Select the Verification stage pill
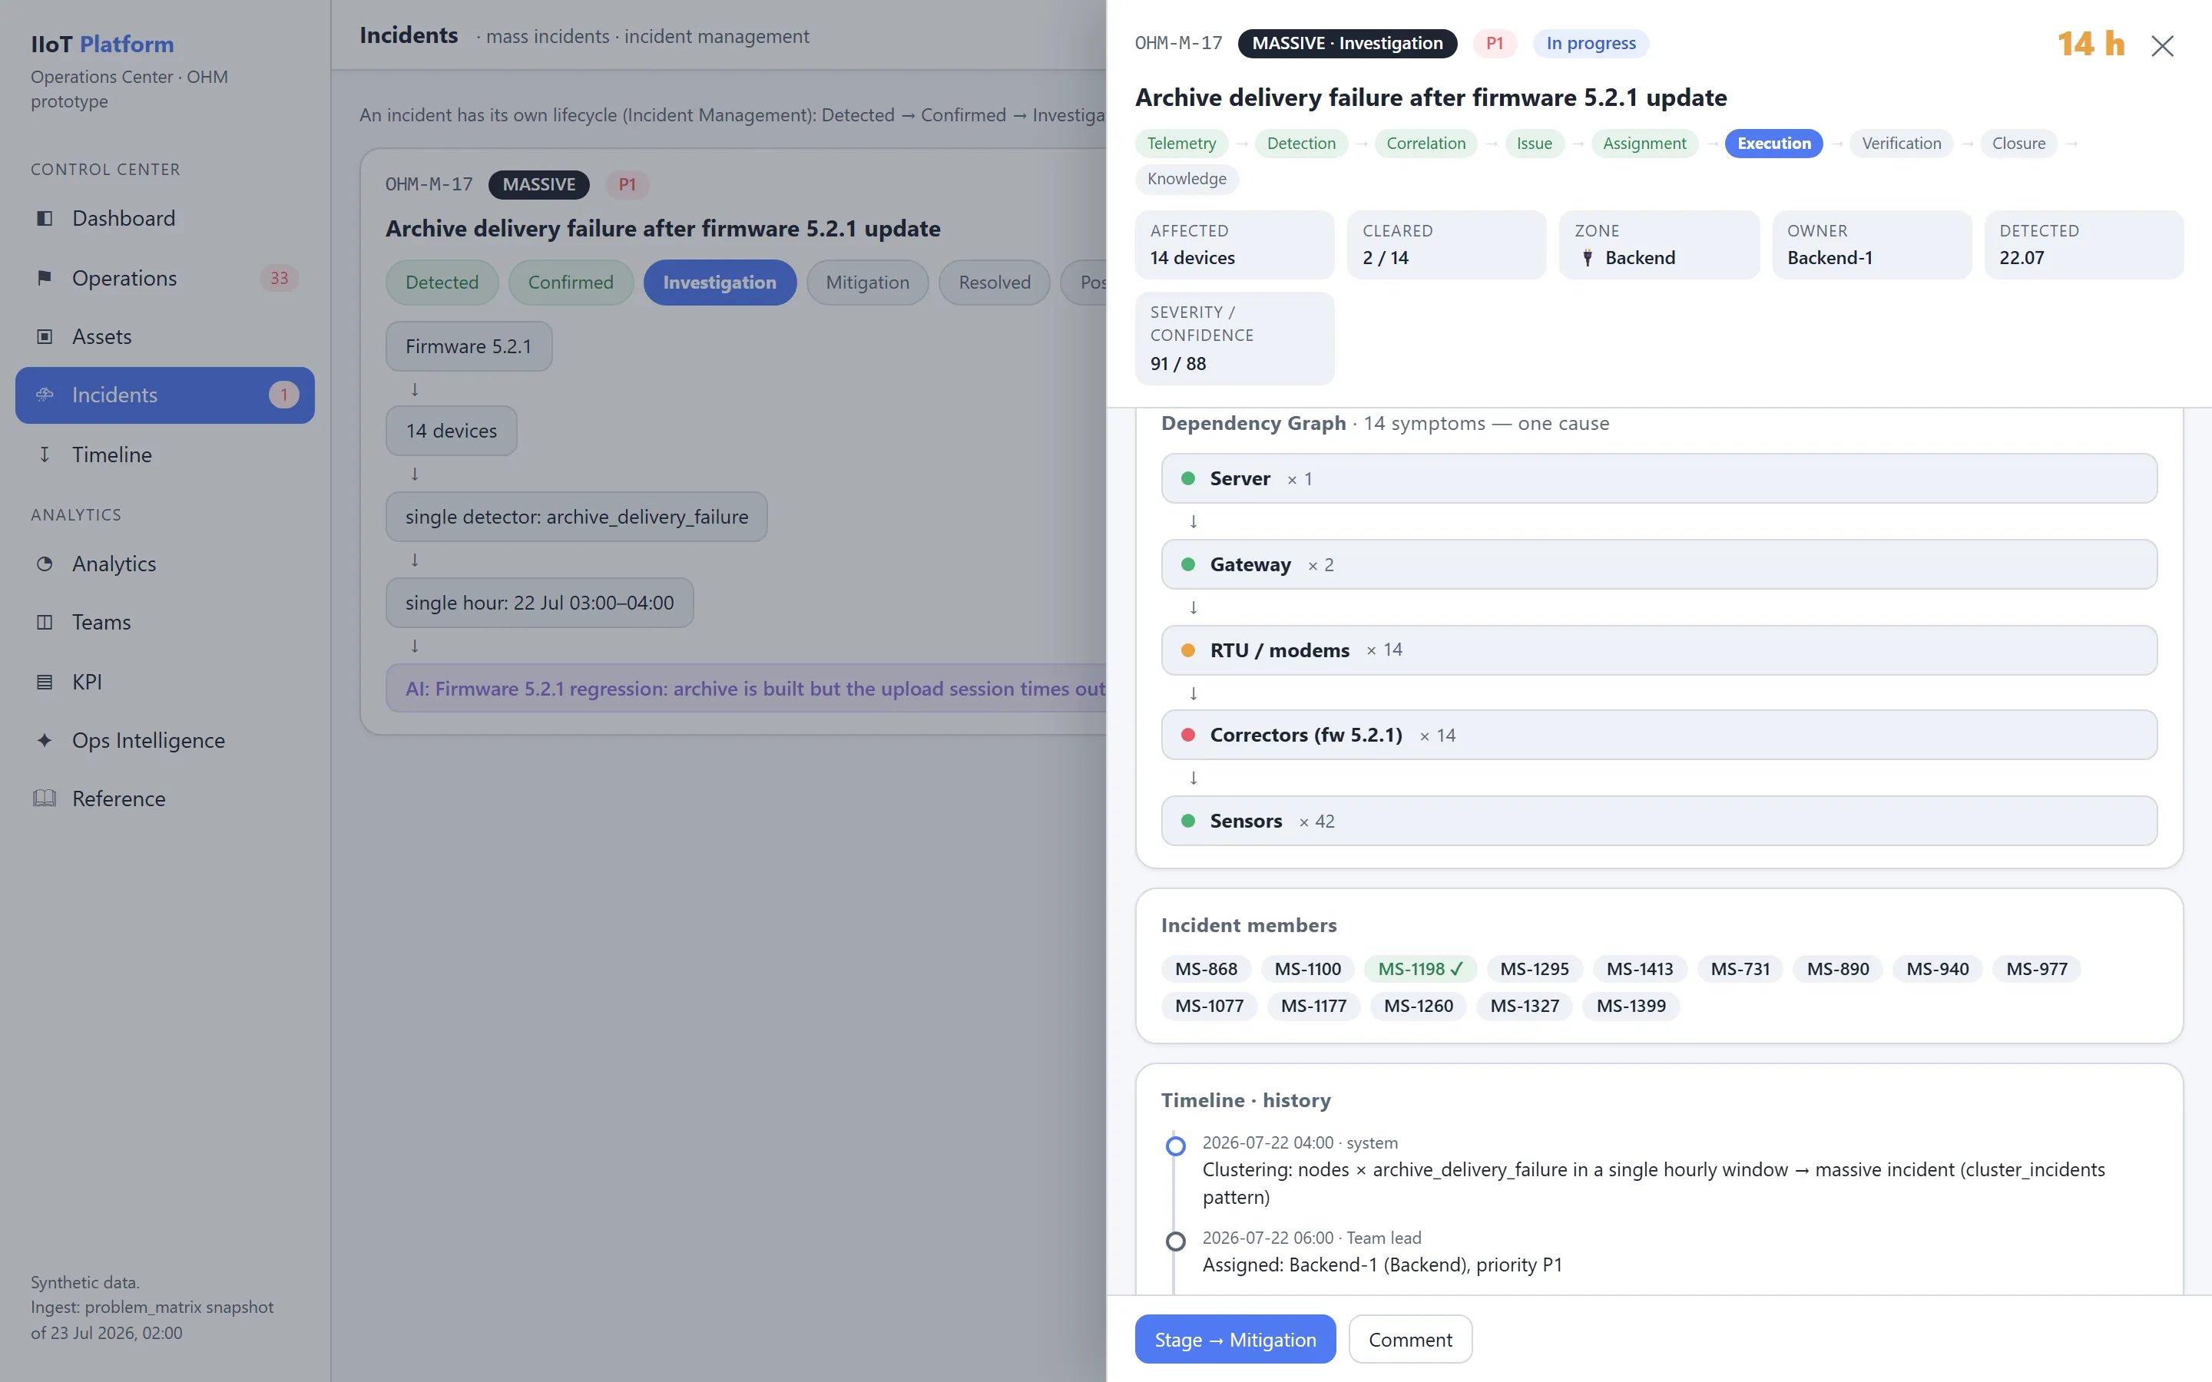The height and width of the screenshot is (1382, 2212). (1901, 144)
